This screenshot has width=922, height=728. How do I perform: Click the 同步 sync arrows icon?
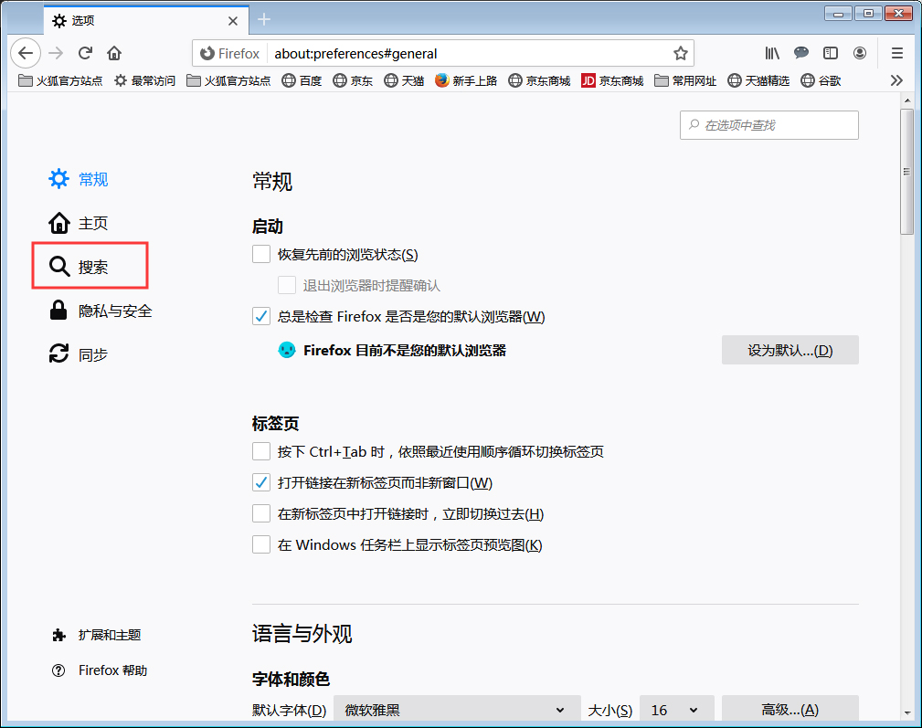[58, 354]
